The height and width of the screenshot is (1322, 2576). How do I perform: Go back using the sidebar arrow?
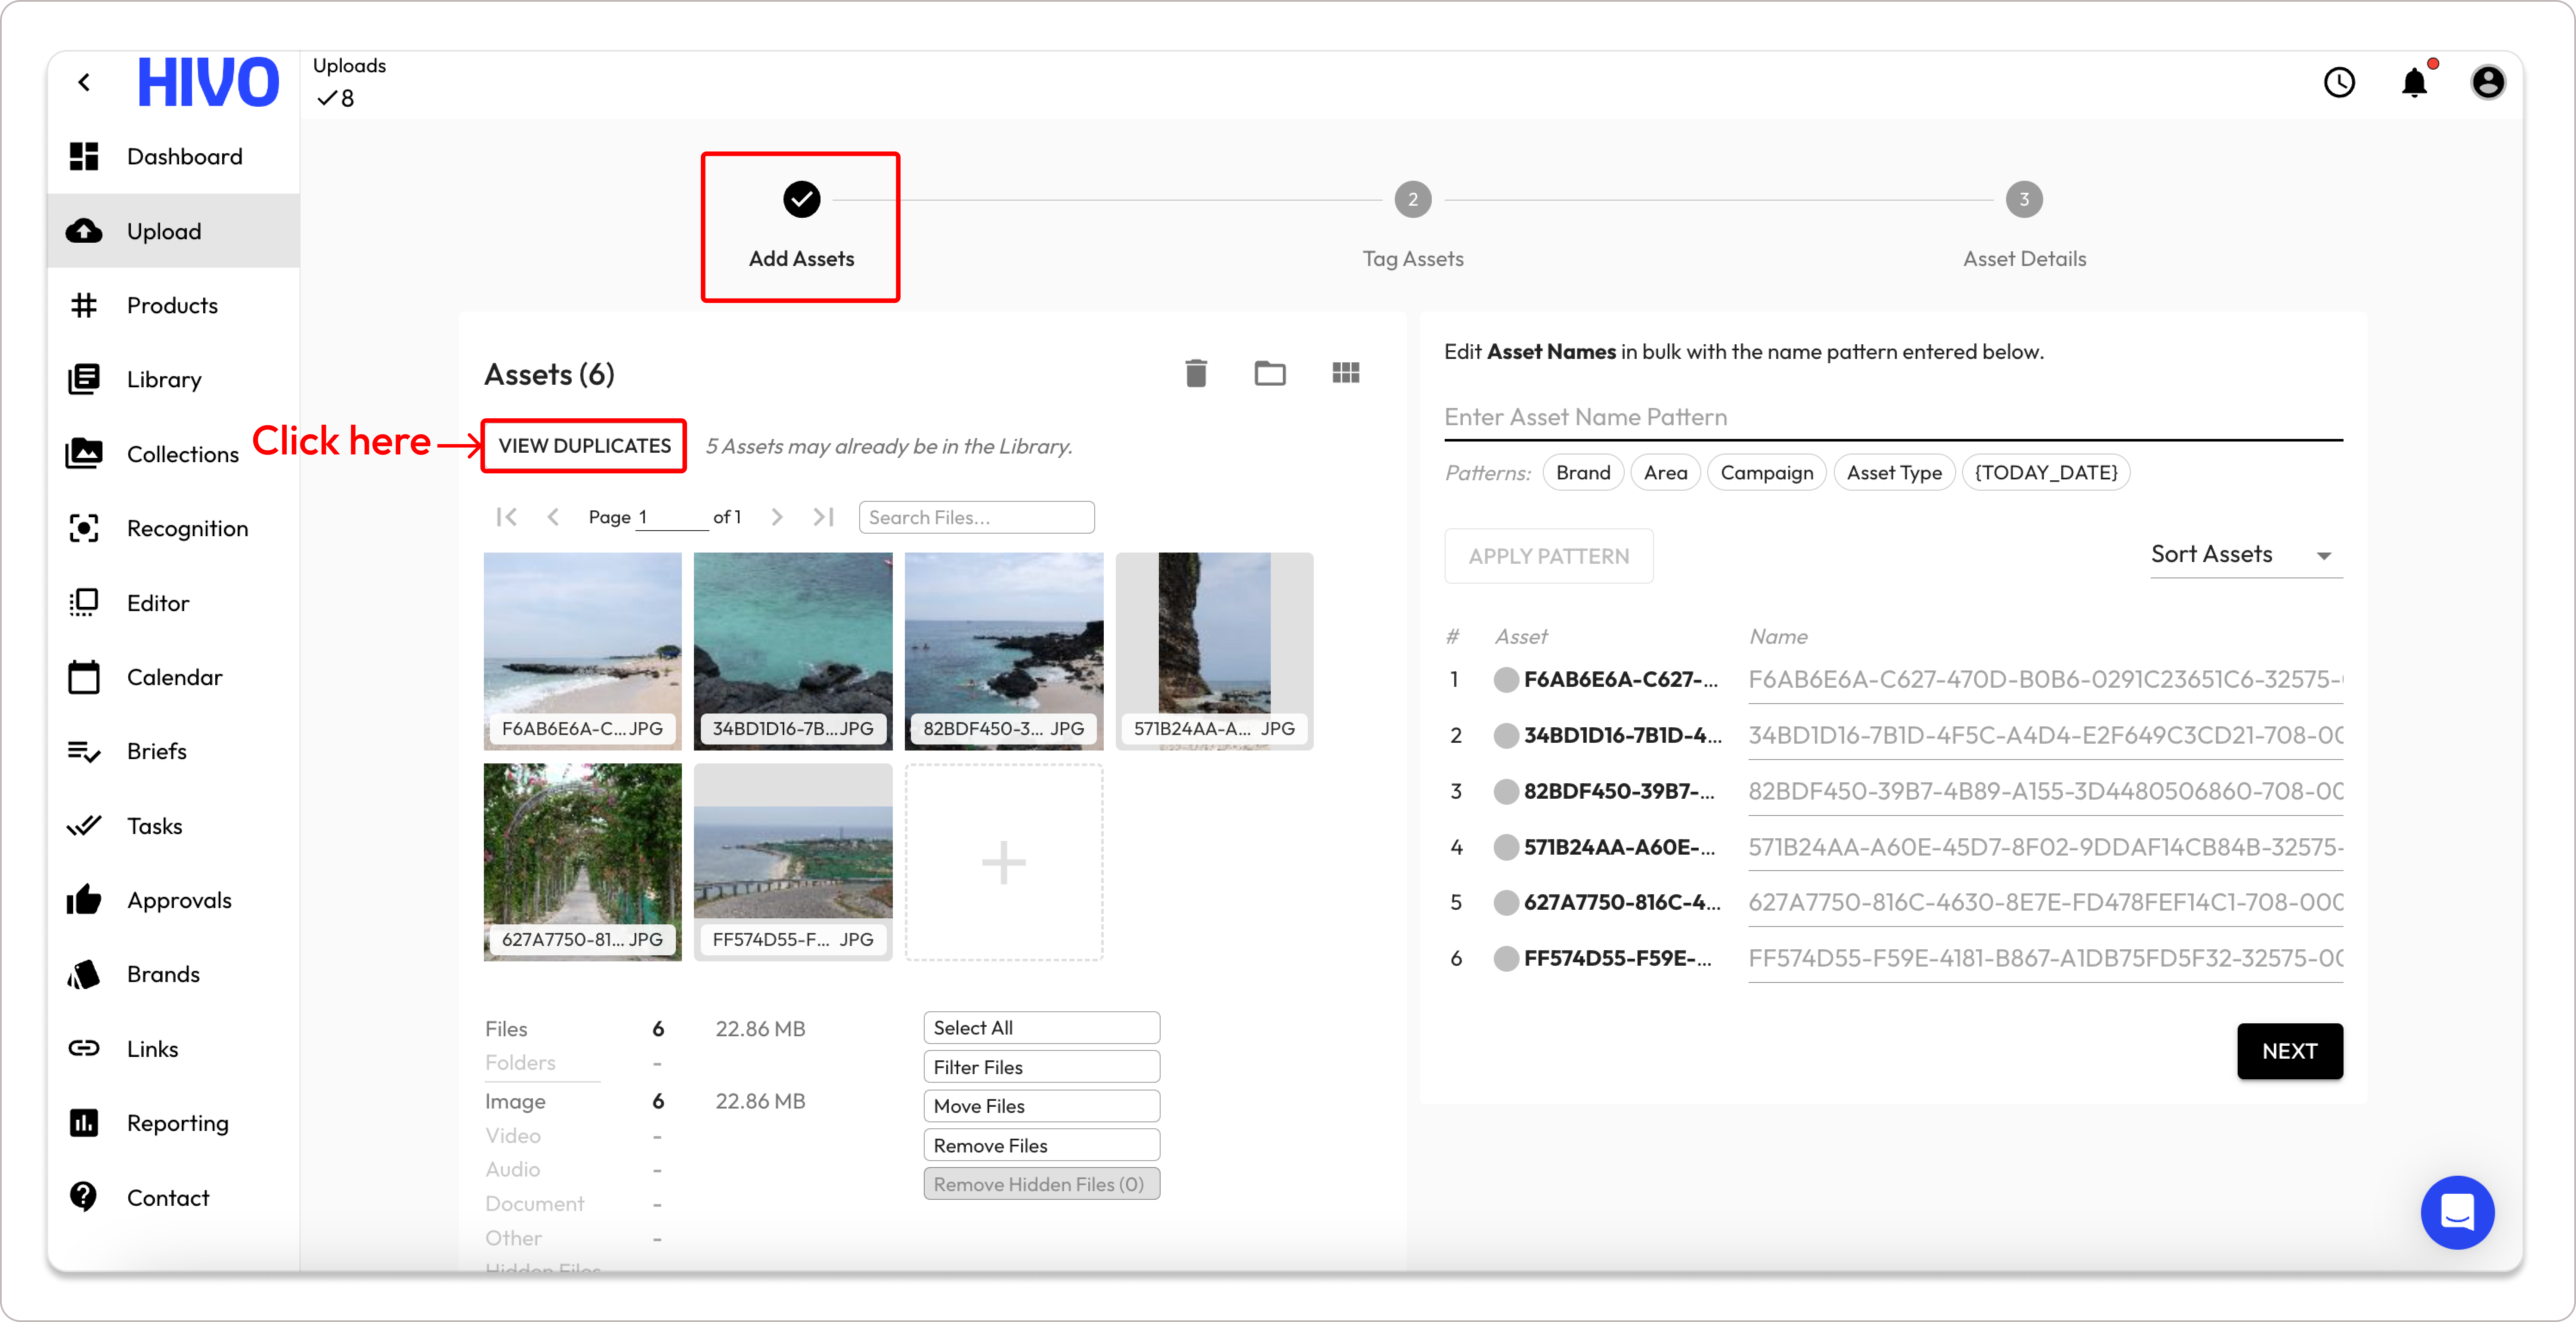(x=85, y=82)
